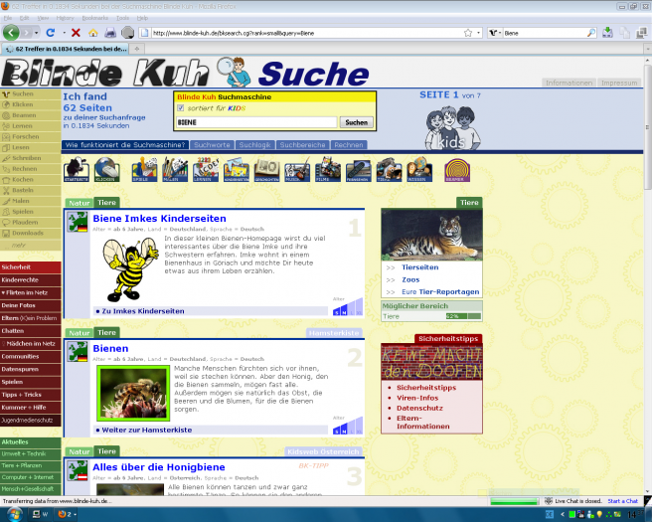
Task: Open the Startseite cow icon
Action: (77, 169)
